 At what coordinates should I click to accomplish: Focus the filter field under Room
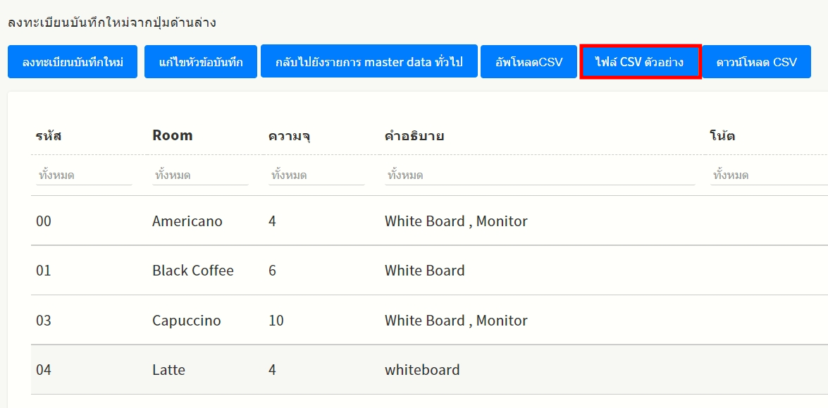pyautogui.click(x=200, y=175)
